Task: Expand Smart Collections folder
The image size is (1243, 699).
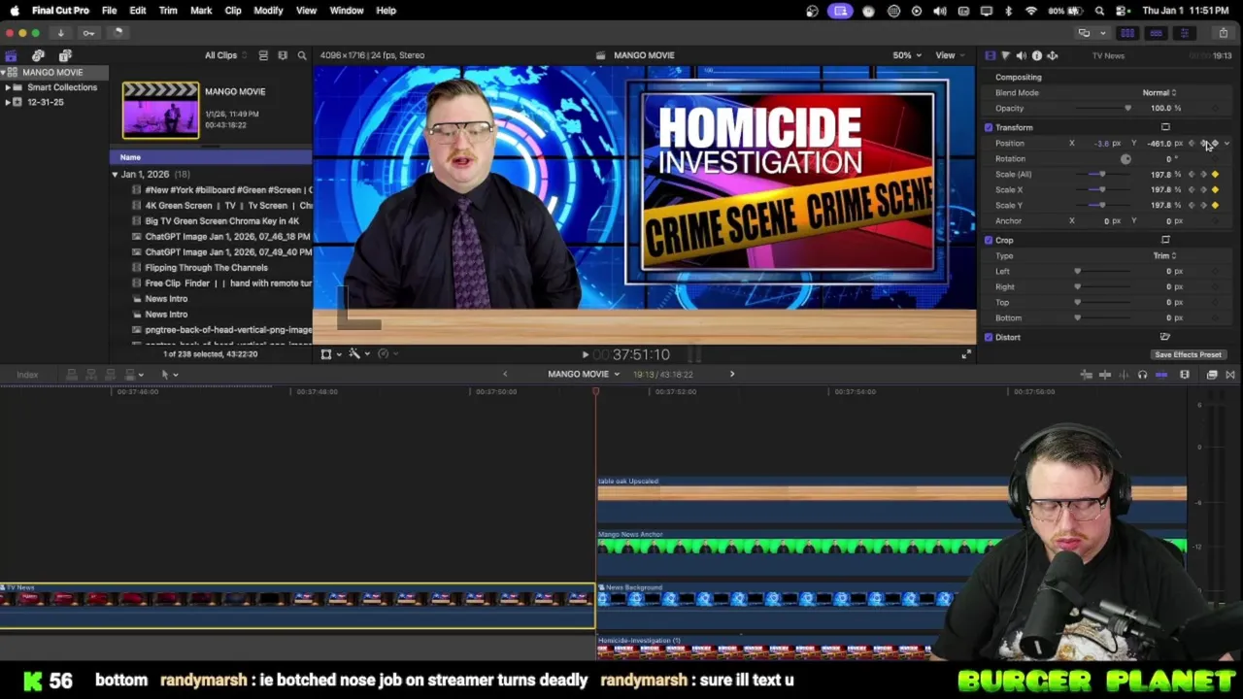Action: [x=8, y=87]
